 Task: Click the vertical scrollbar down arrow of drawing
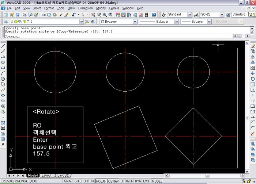pyautogui.click(x=247, y=171)
